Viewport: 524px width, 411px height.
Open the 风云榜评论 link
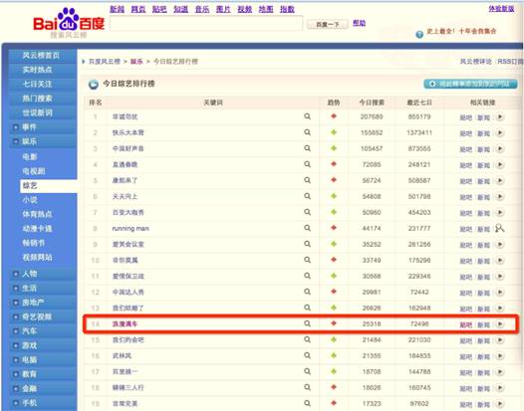(476, 62)
